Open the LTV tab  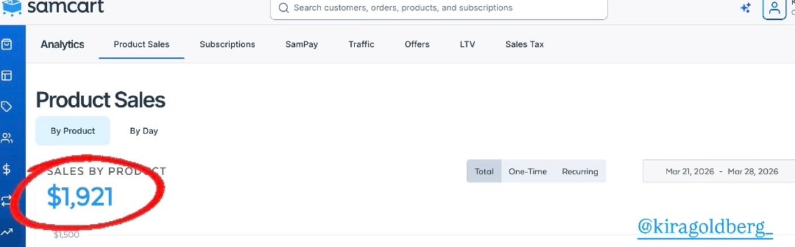[x=467, y=44]
